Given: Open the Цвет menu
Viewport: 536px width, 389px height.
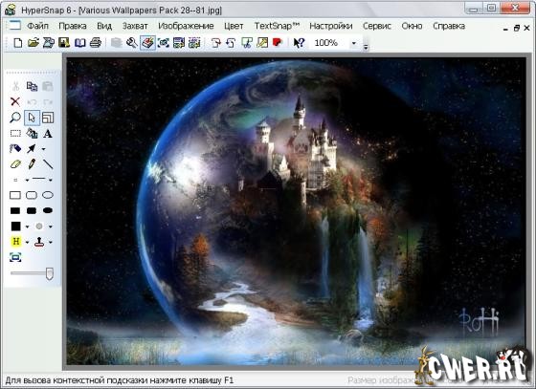Looking at the screenshot, I should 234,26.
